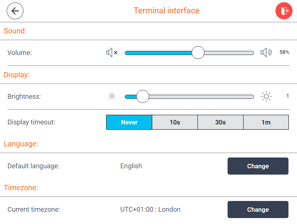This screenshot has height=224, width=297.
Task: Mute volume with the crossed speaker icon
Action: pos(112,53)
